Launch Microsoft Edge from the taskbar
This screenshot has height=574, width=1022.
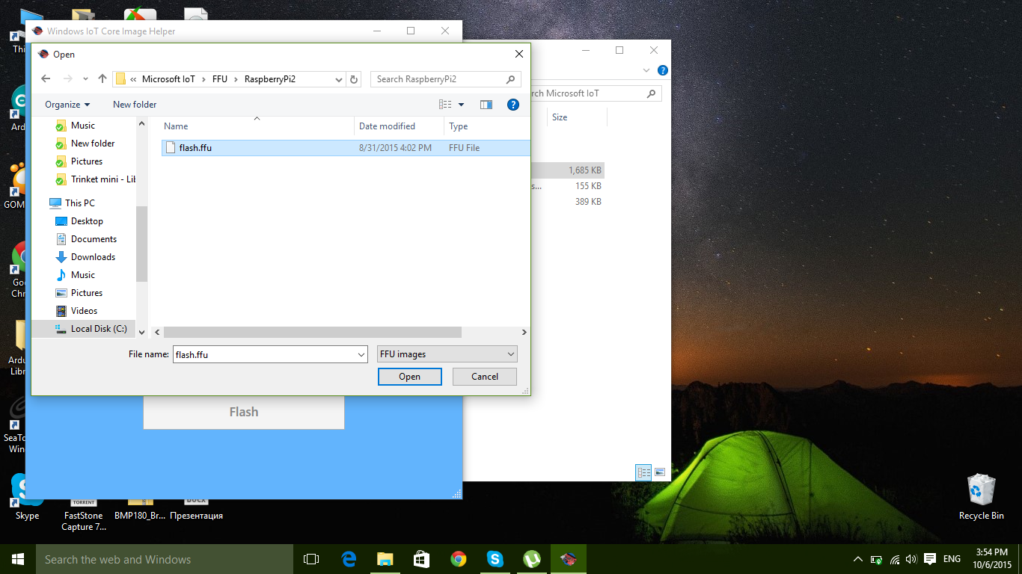coord(349,559)
